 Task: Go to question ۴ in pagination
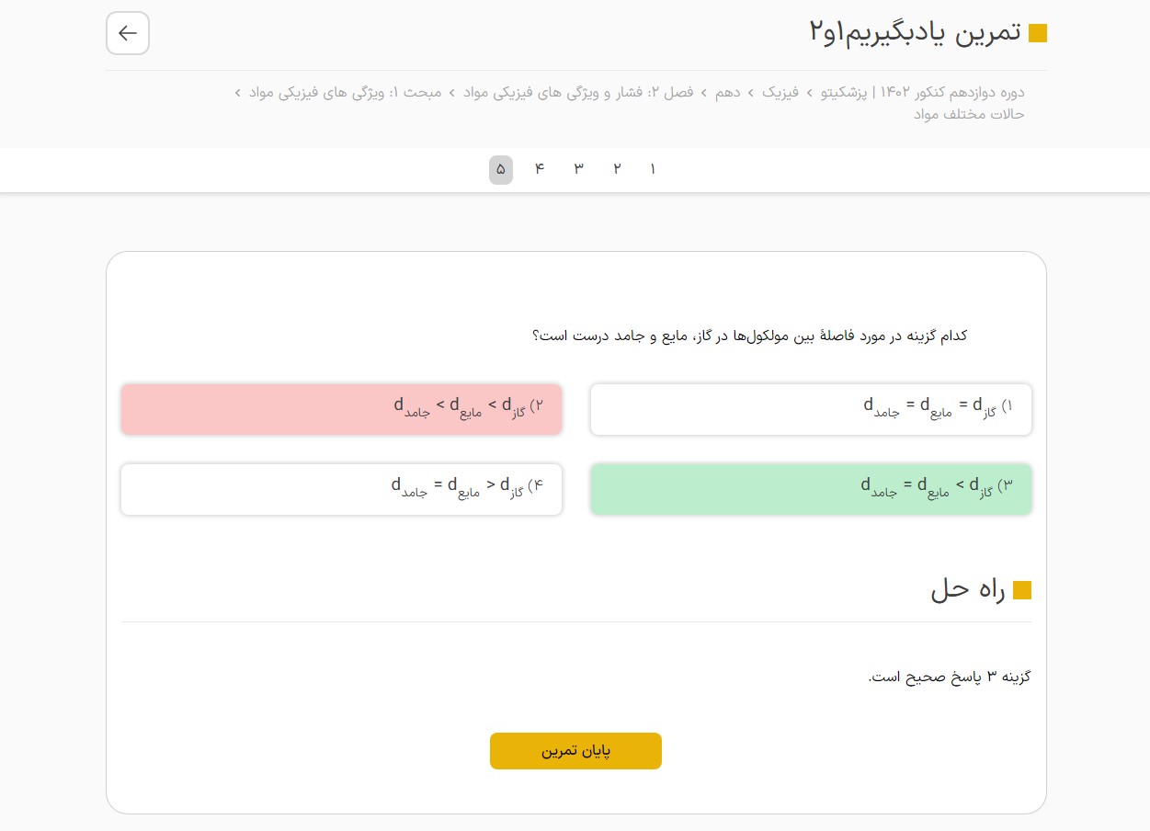540,169
